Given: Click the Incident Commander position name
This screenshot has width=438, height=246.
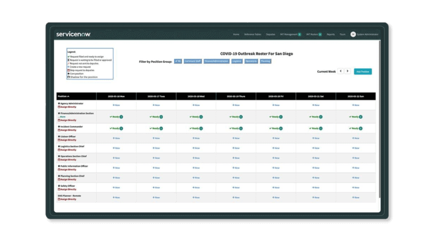Looking at the screenshot, I should coord(71,126).
